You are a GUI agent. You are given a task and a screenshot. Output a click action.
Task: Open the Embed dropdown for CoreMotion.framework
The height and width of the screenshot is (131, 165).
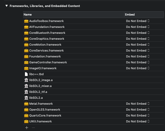138,45
